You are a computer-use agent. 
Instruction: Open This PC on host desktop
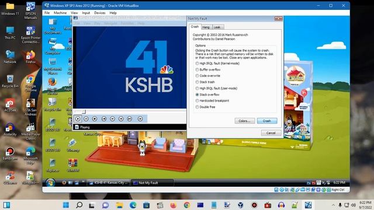coord(10,33)
